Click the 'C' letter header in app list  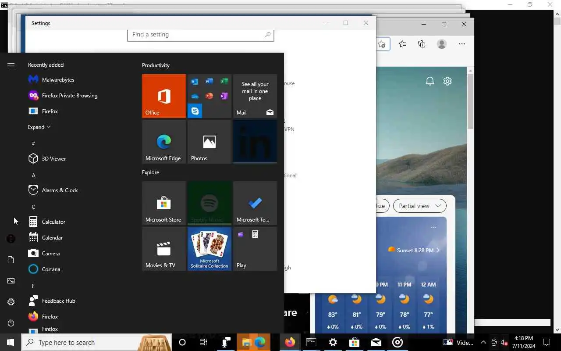33,207
